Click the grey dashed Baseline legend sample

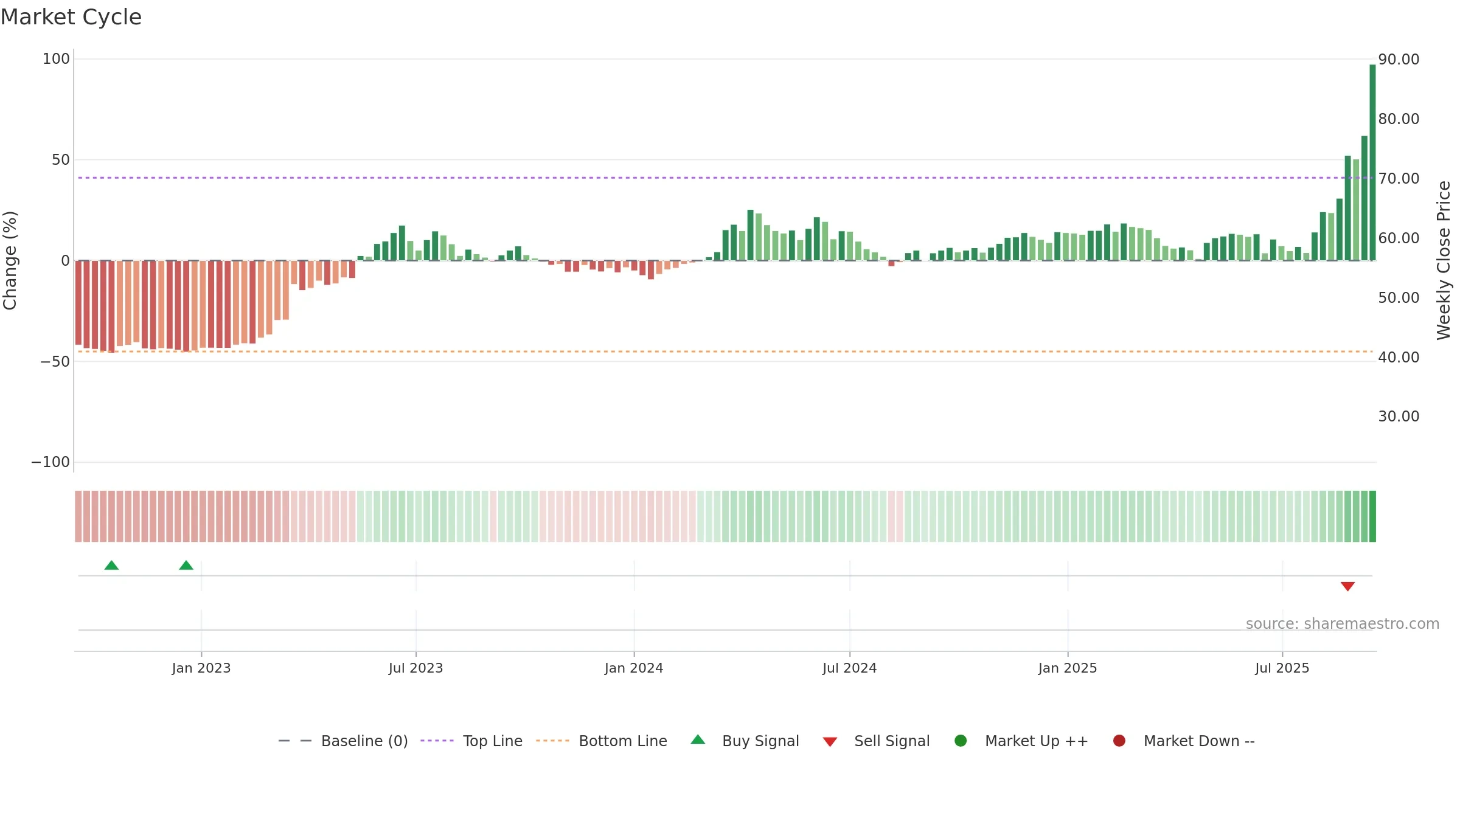[x=295, y=741]
